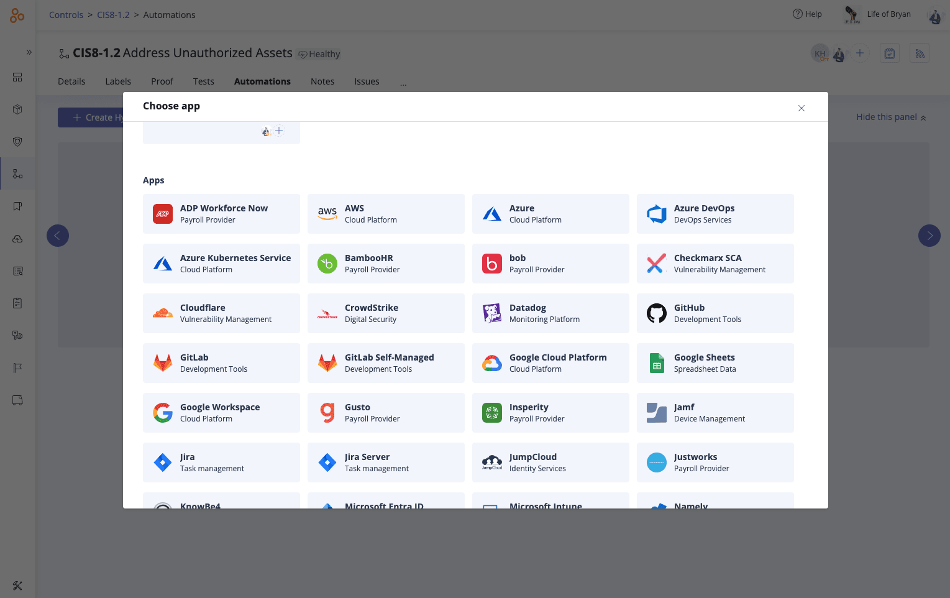Close the Choose app dialog
Image resolution: width=950 pixels, height=598 pixels.
[x=801, y=108]
